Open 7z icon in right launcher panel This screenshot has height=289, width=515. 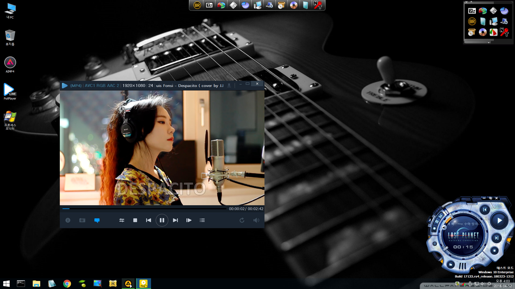(472, 11)
